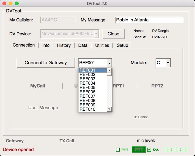Click the My Message text field
195x156 pixels.
tap(149, 20)
